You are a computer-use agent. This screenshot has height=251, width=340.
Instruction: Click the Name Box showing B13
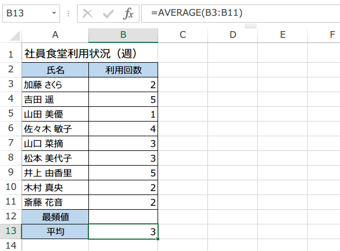coord(31,14)
